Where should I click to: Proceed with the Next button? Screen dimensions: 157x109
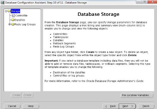(x=127, y=106)
